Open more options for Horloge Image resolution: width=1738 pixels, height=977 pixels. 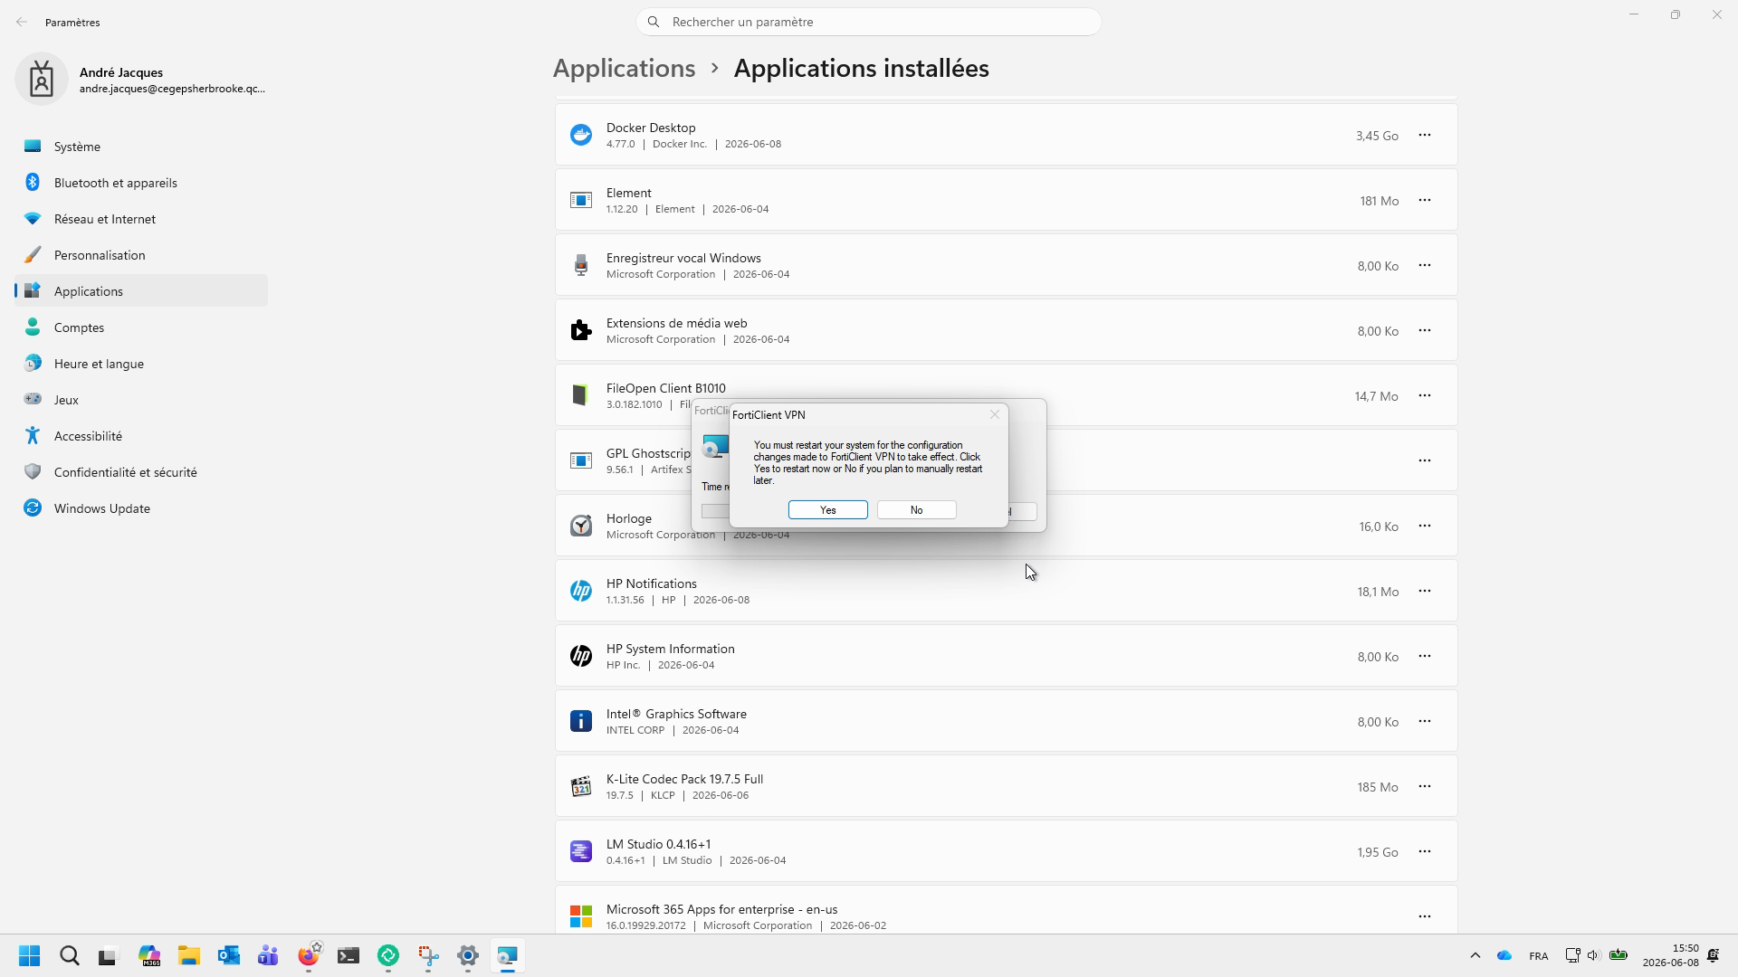point(1425,526)
